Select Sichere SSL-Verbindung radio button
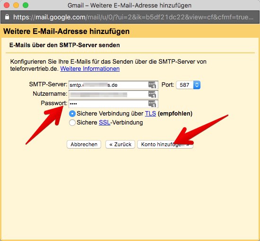 (72, 123)
